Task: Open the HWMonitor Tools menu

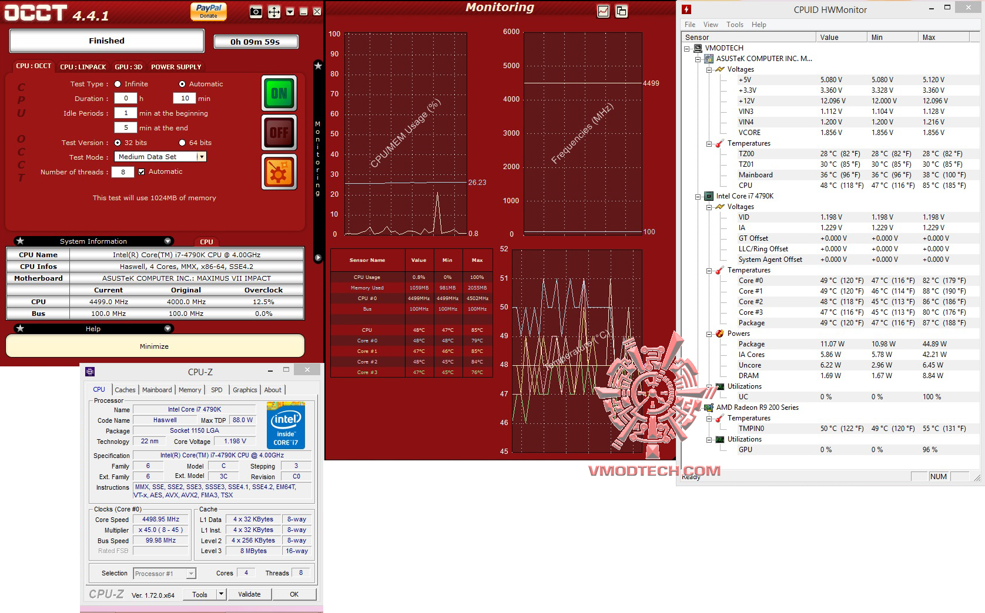Action: 735,25
